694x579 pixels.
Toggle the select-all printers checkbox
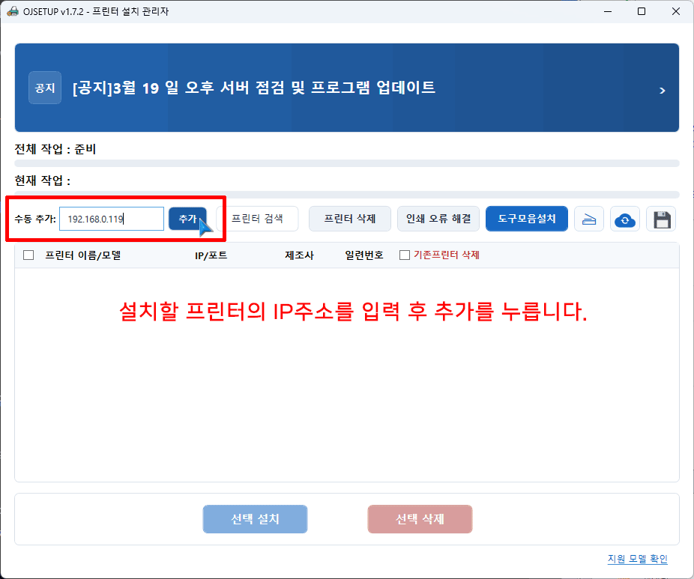pyautogui.click(x=29, y=255)
